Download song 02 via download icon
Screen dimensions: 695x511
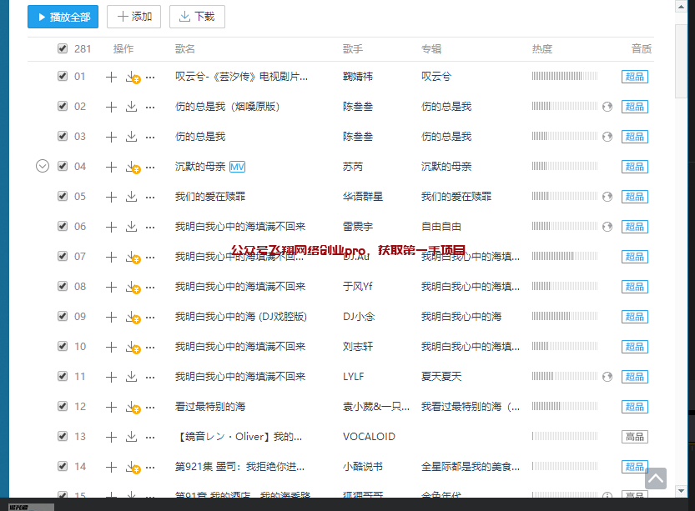click(x=131, y=107)
